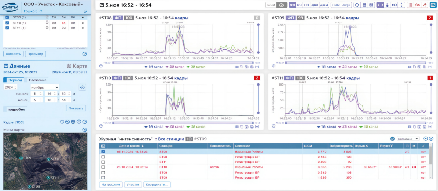Uncheck the ST10 (1) station checkbox
The height and width of the screenshot is (191, 438).
click(x=7, y=23)
